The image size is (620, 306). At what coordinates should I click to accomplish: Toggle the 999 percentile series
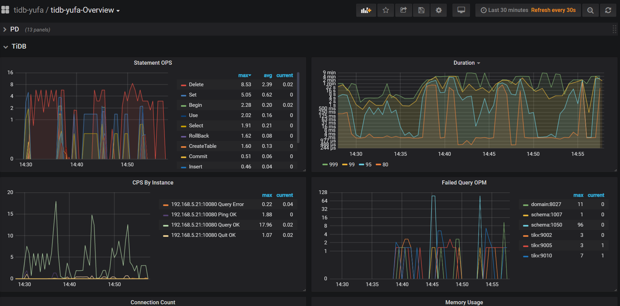(x=333, y=165)
